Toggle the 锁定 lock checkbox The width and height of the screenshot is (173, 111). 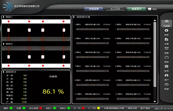[x=150, y=9]
